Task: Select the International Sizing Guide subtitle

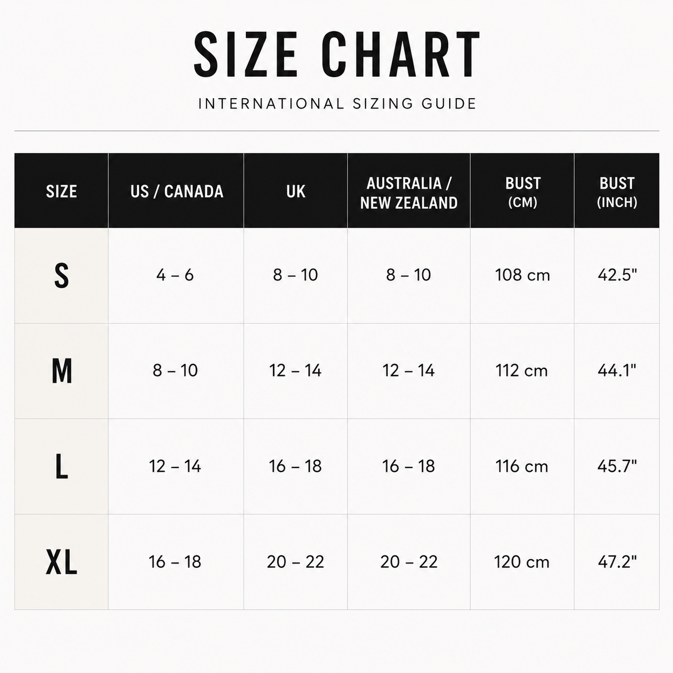Action: click(338, 104)
